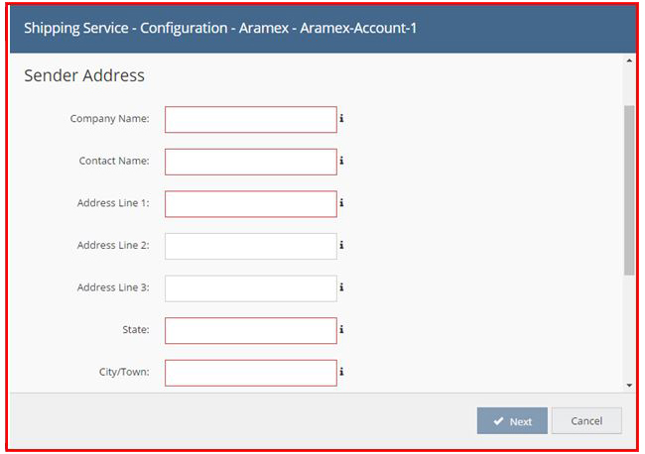The image size is (645, 454).
Task: Click the info icon beside Address Line 1
Action: pos(341,203)
